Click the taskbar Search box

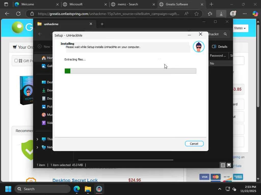coord(43,189)
